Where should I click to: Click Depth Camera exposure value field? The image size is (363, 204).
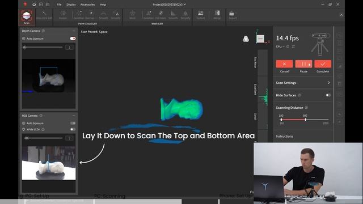69,48
